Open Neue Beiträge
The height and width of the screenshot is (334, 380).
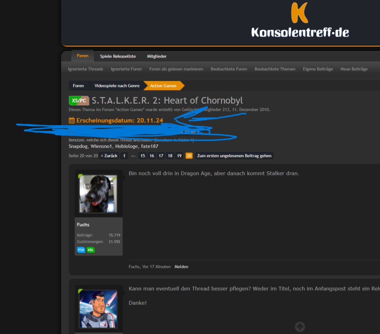point(354,69)
